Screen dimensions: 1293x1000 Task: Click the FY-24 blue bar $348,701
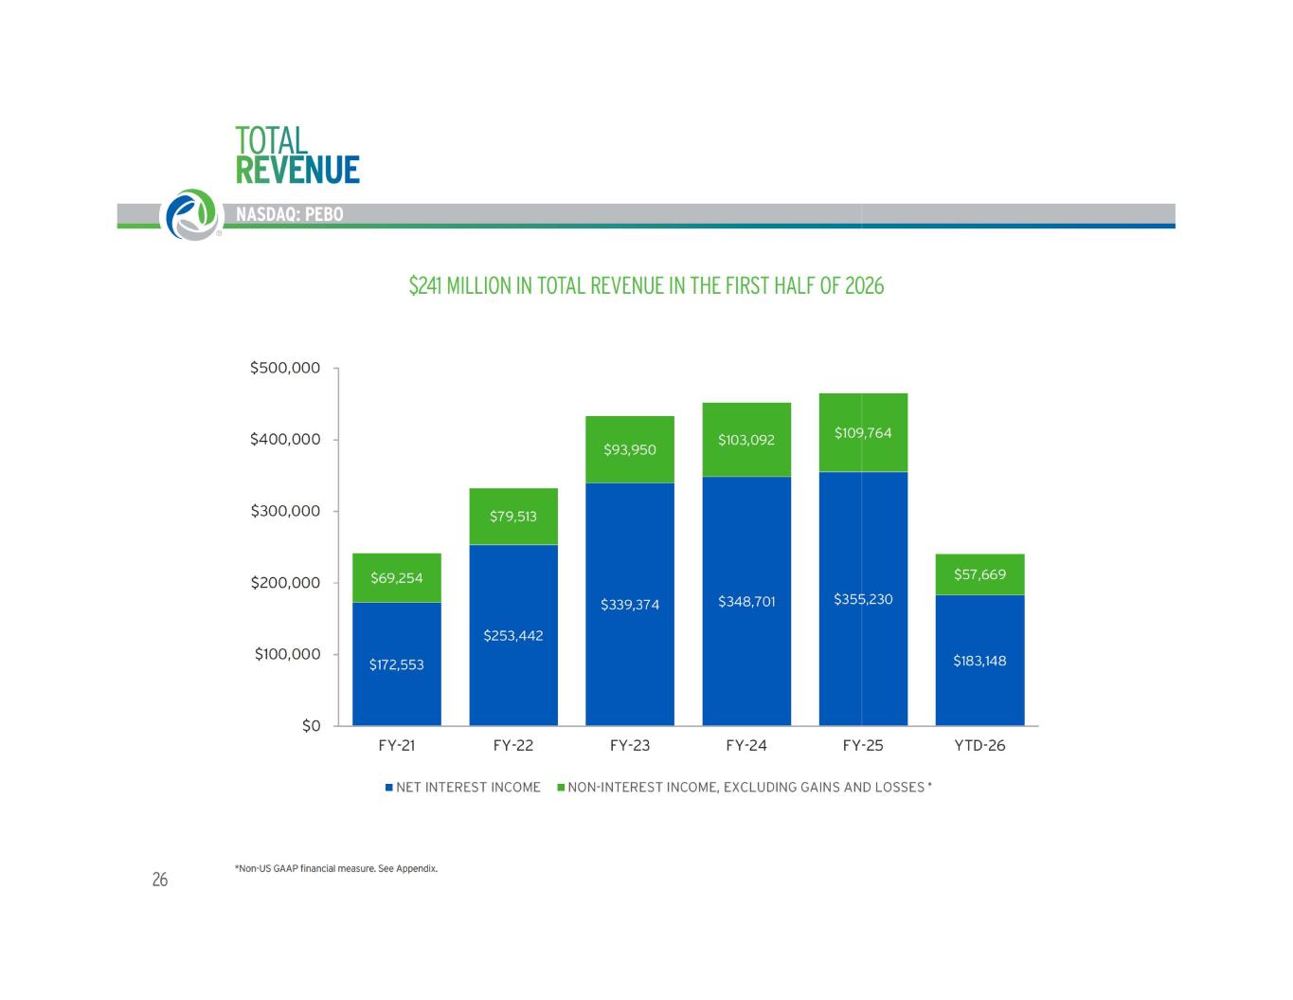(746, 601)
